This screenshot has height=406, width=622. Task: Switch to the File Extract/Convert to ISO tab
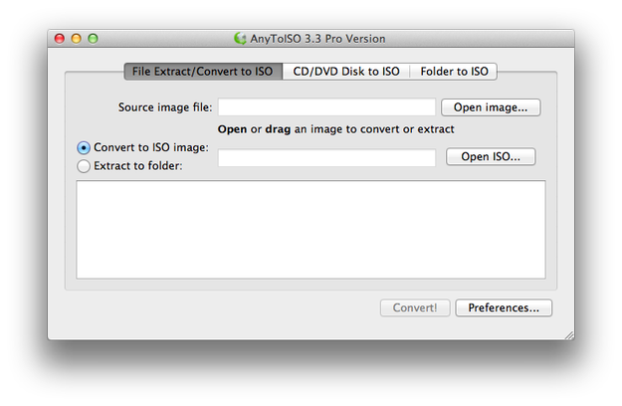pos(203,72)
